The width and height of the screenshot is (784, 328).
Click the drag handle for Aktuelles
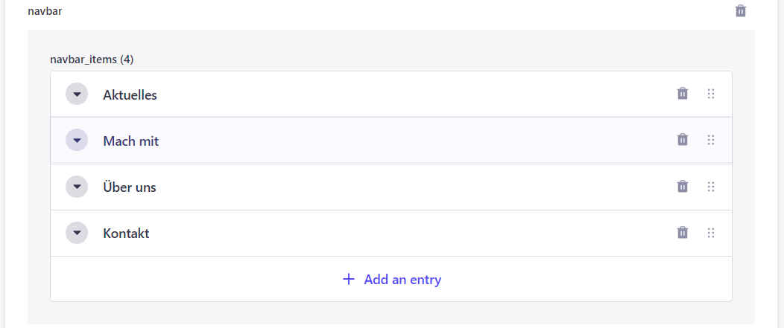711,94
